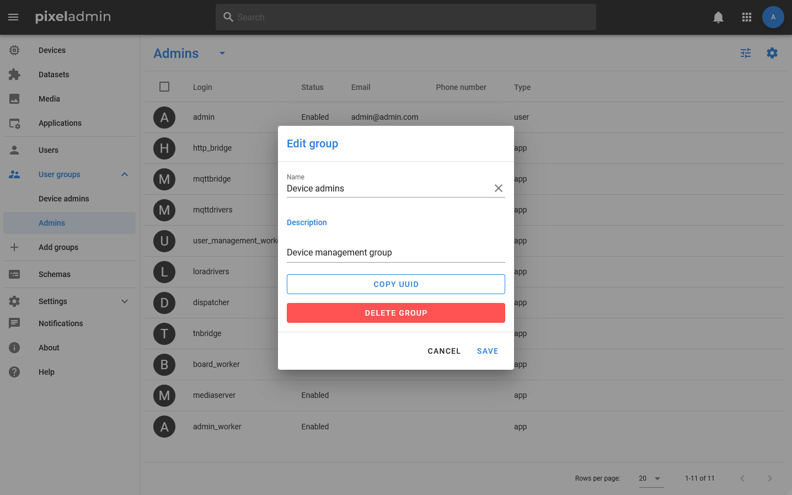Collapse the User groups section

pyautogui.click(x=125, y=174)
